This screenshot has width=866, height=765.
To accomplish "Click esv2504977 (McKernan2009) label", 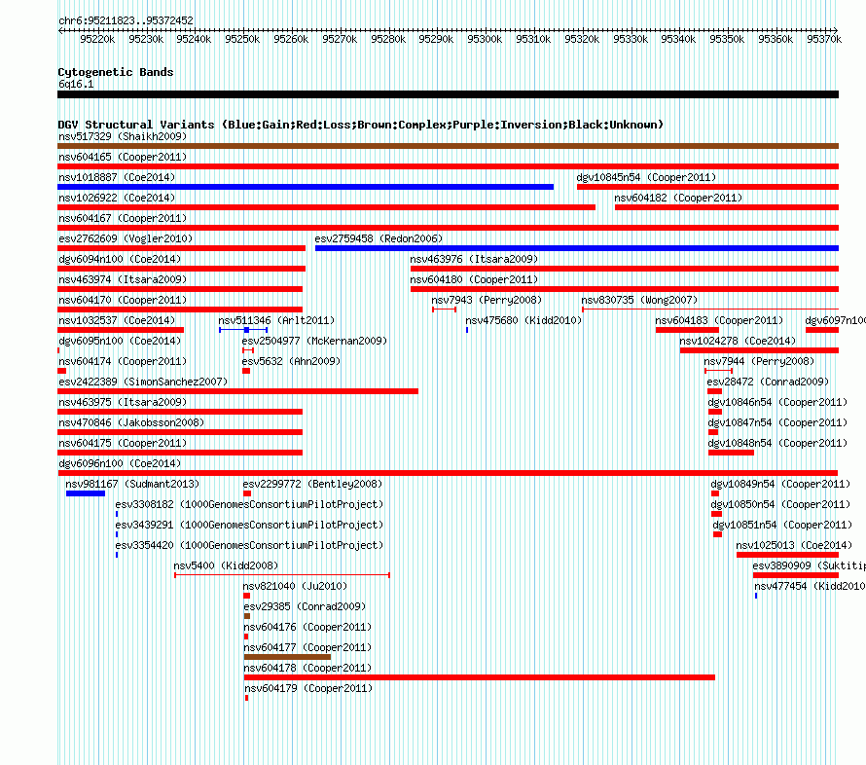I will 315,341.
